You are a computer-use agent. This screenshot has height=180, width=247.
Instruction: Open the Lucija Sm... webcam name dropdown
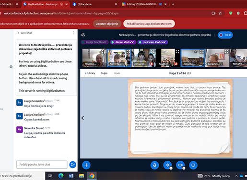tap(214, 64)
